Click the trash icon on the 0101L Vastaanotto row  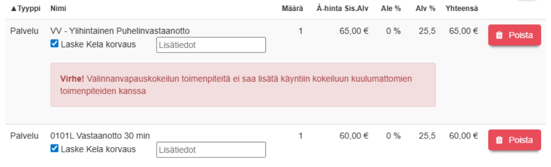tap(500, 140)
